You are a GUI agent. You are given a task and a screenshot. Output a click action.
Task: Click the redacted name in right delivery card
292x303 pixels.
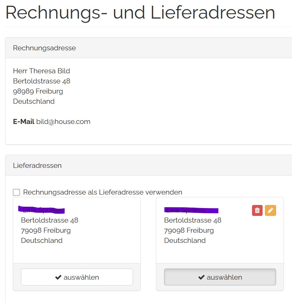coord(191,210)
